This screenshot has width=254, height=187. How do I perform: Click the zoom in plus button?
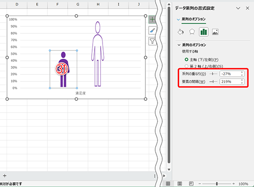233,184
